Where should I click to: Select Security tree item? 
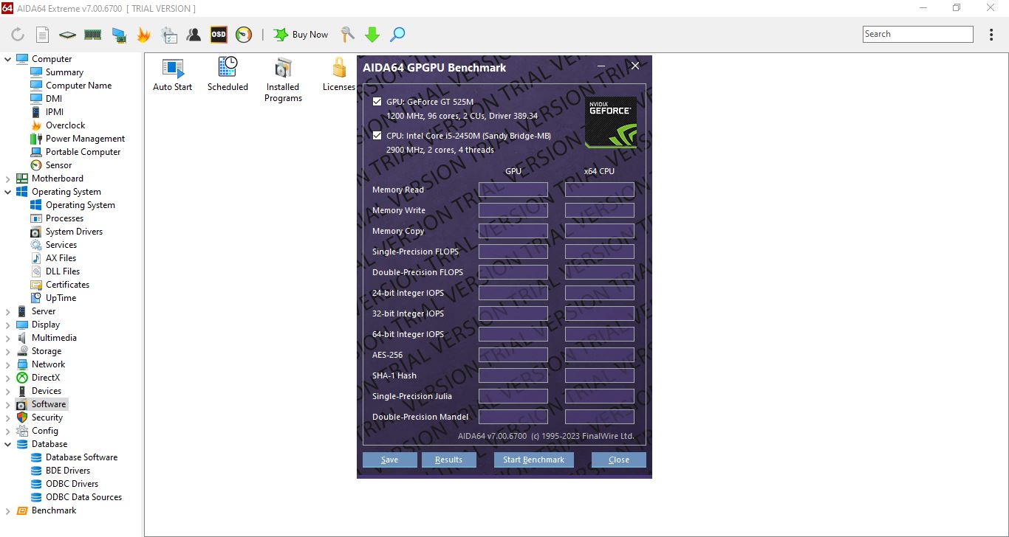pyautogui.click(x=47, y=418)
